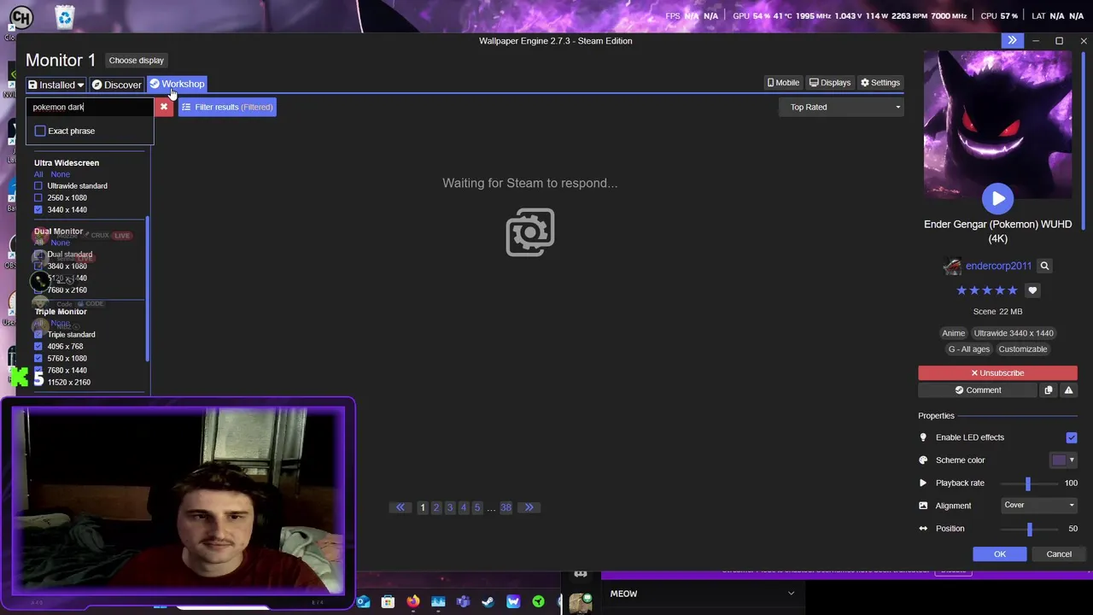The image size is (1093, 615).
Task: Open the Scheme color dropdown arrow
Action: click(1072, 460)
